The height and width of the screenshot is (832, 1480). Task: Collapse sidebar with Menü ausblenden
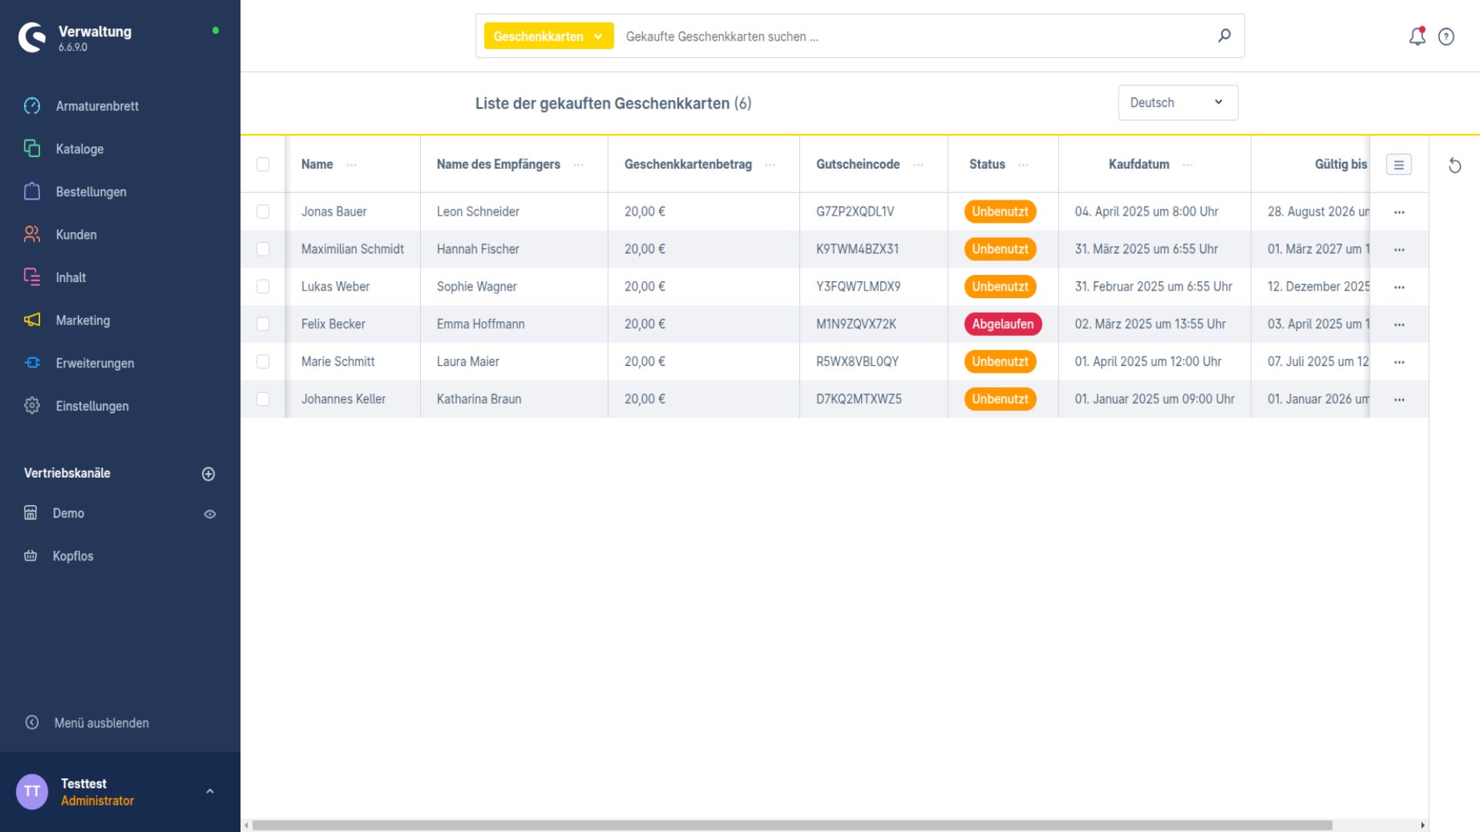tap(101, 723)
